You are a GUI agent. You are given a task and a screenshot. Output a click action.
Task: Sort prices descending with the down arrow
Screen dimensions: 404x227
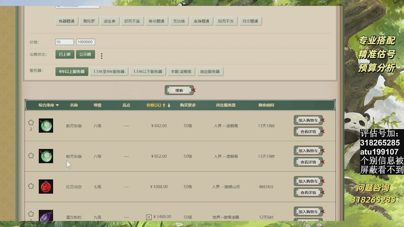pyautogui.click(x=169, y=105)
